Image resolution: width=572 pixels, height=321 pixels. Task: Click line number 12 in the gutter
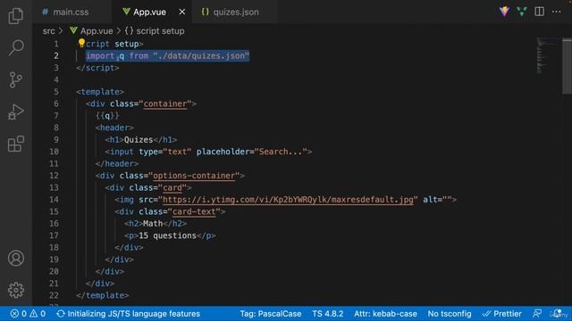pos(54,176)
